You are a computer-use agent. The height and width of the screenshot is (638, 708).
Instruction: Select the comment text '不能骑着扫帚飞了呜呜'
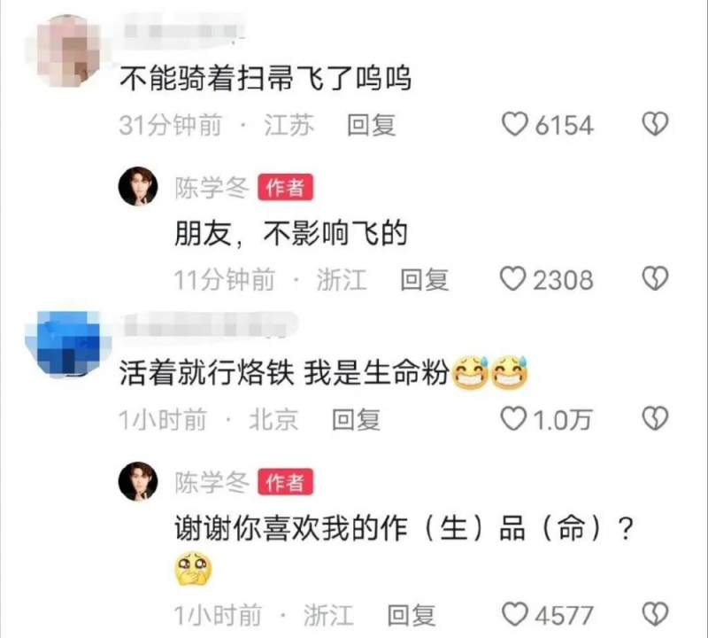click(x=265, y=79)
